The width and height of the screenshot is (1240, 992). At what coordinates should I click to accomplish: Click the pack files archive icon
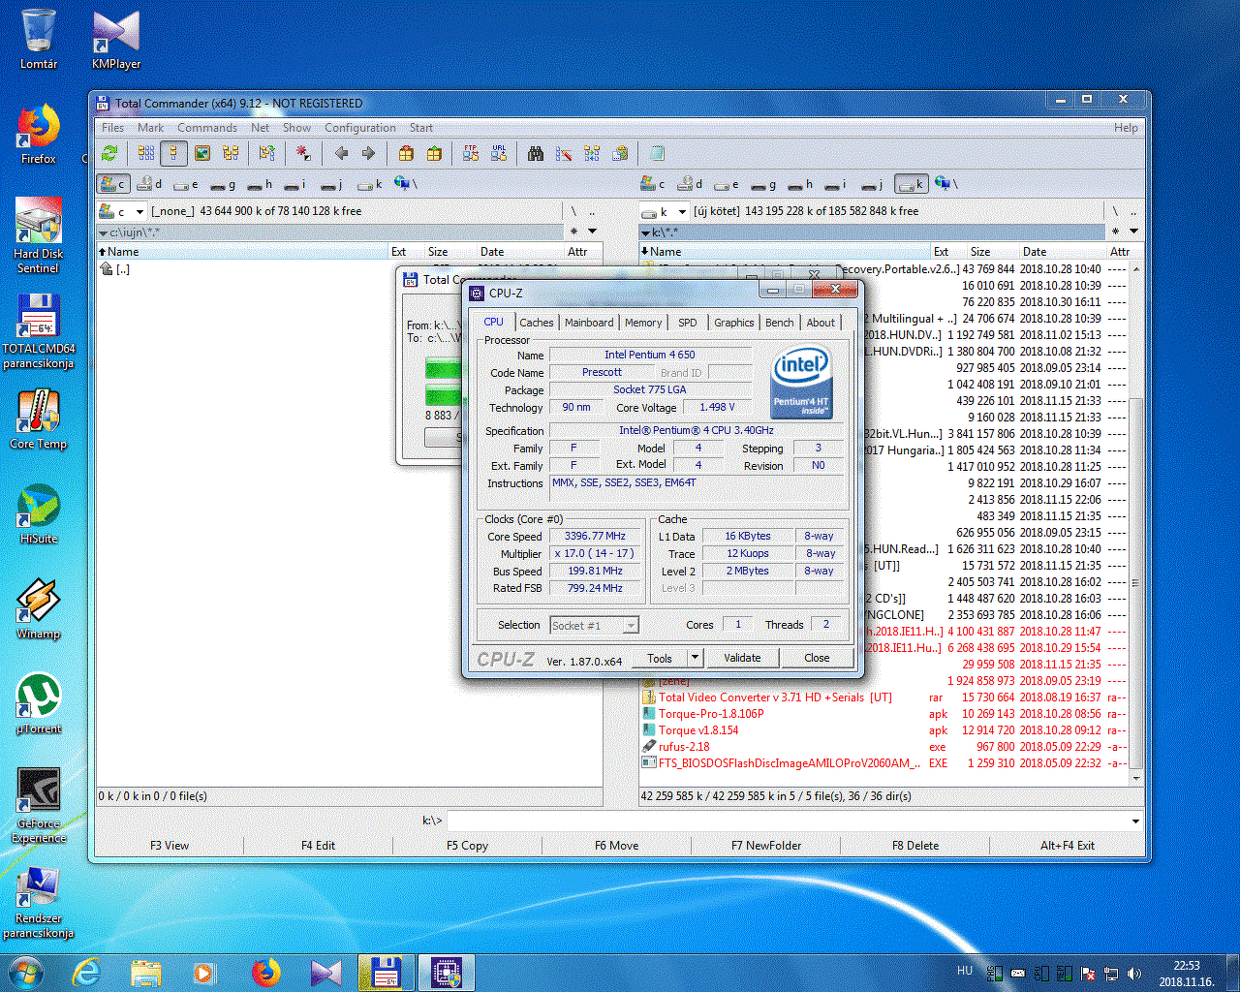click(406, 153)
